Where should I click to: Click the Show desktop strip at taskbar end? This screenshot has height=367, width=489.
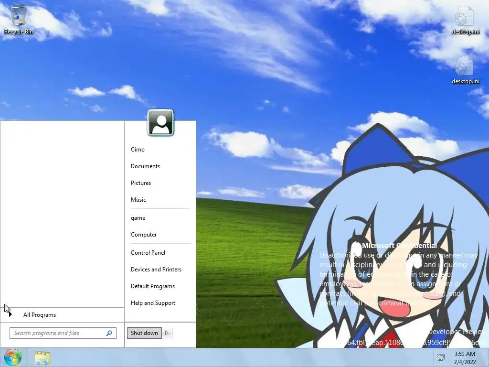click(486, 357)
